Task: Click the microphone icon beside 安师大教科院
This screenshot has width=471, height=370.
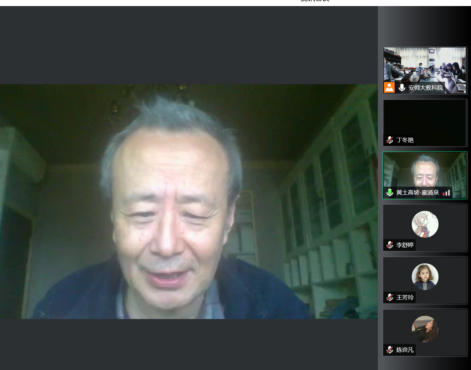Action: pyautogui.click(x=402, y=87)
